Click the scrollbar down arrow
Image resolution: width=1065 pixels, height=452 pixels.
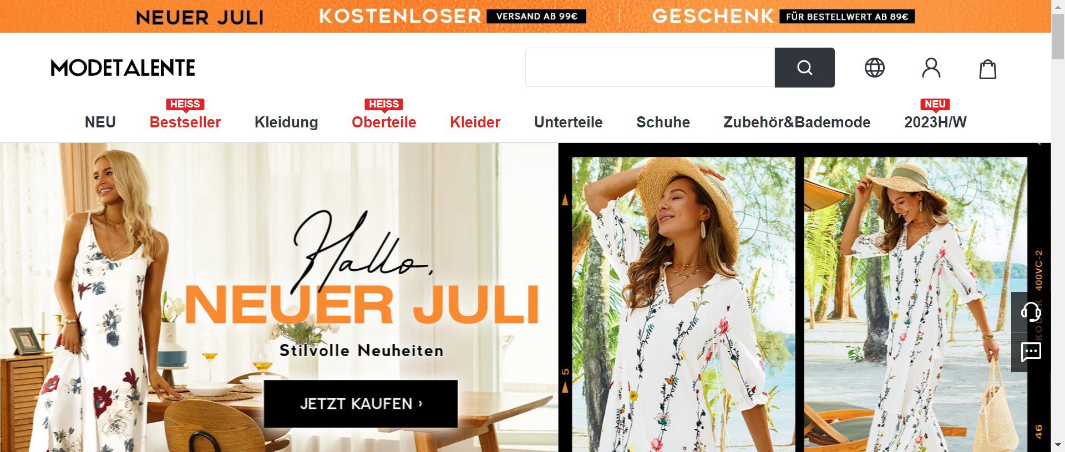[1058, 445]
